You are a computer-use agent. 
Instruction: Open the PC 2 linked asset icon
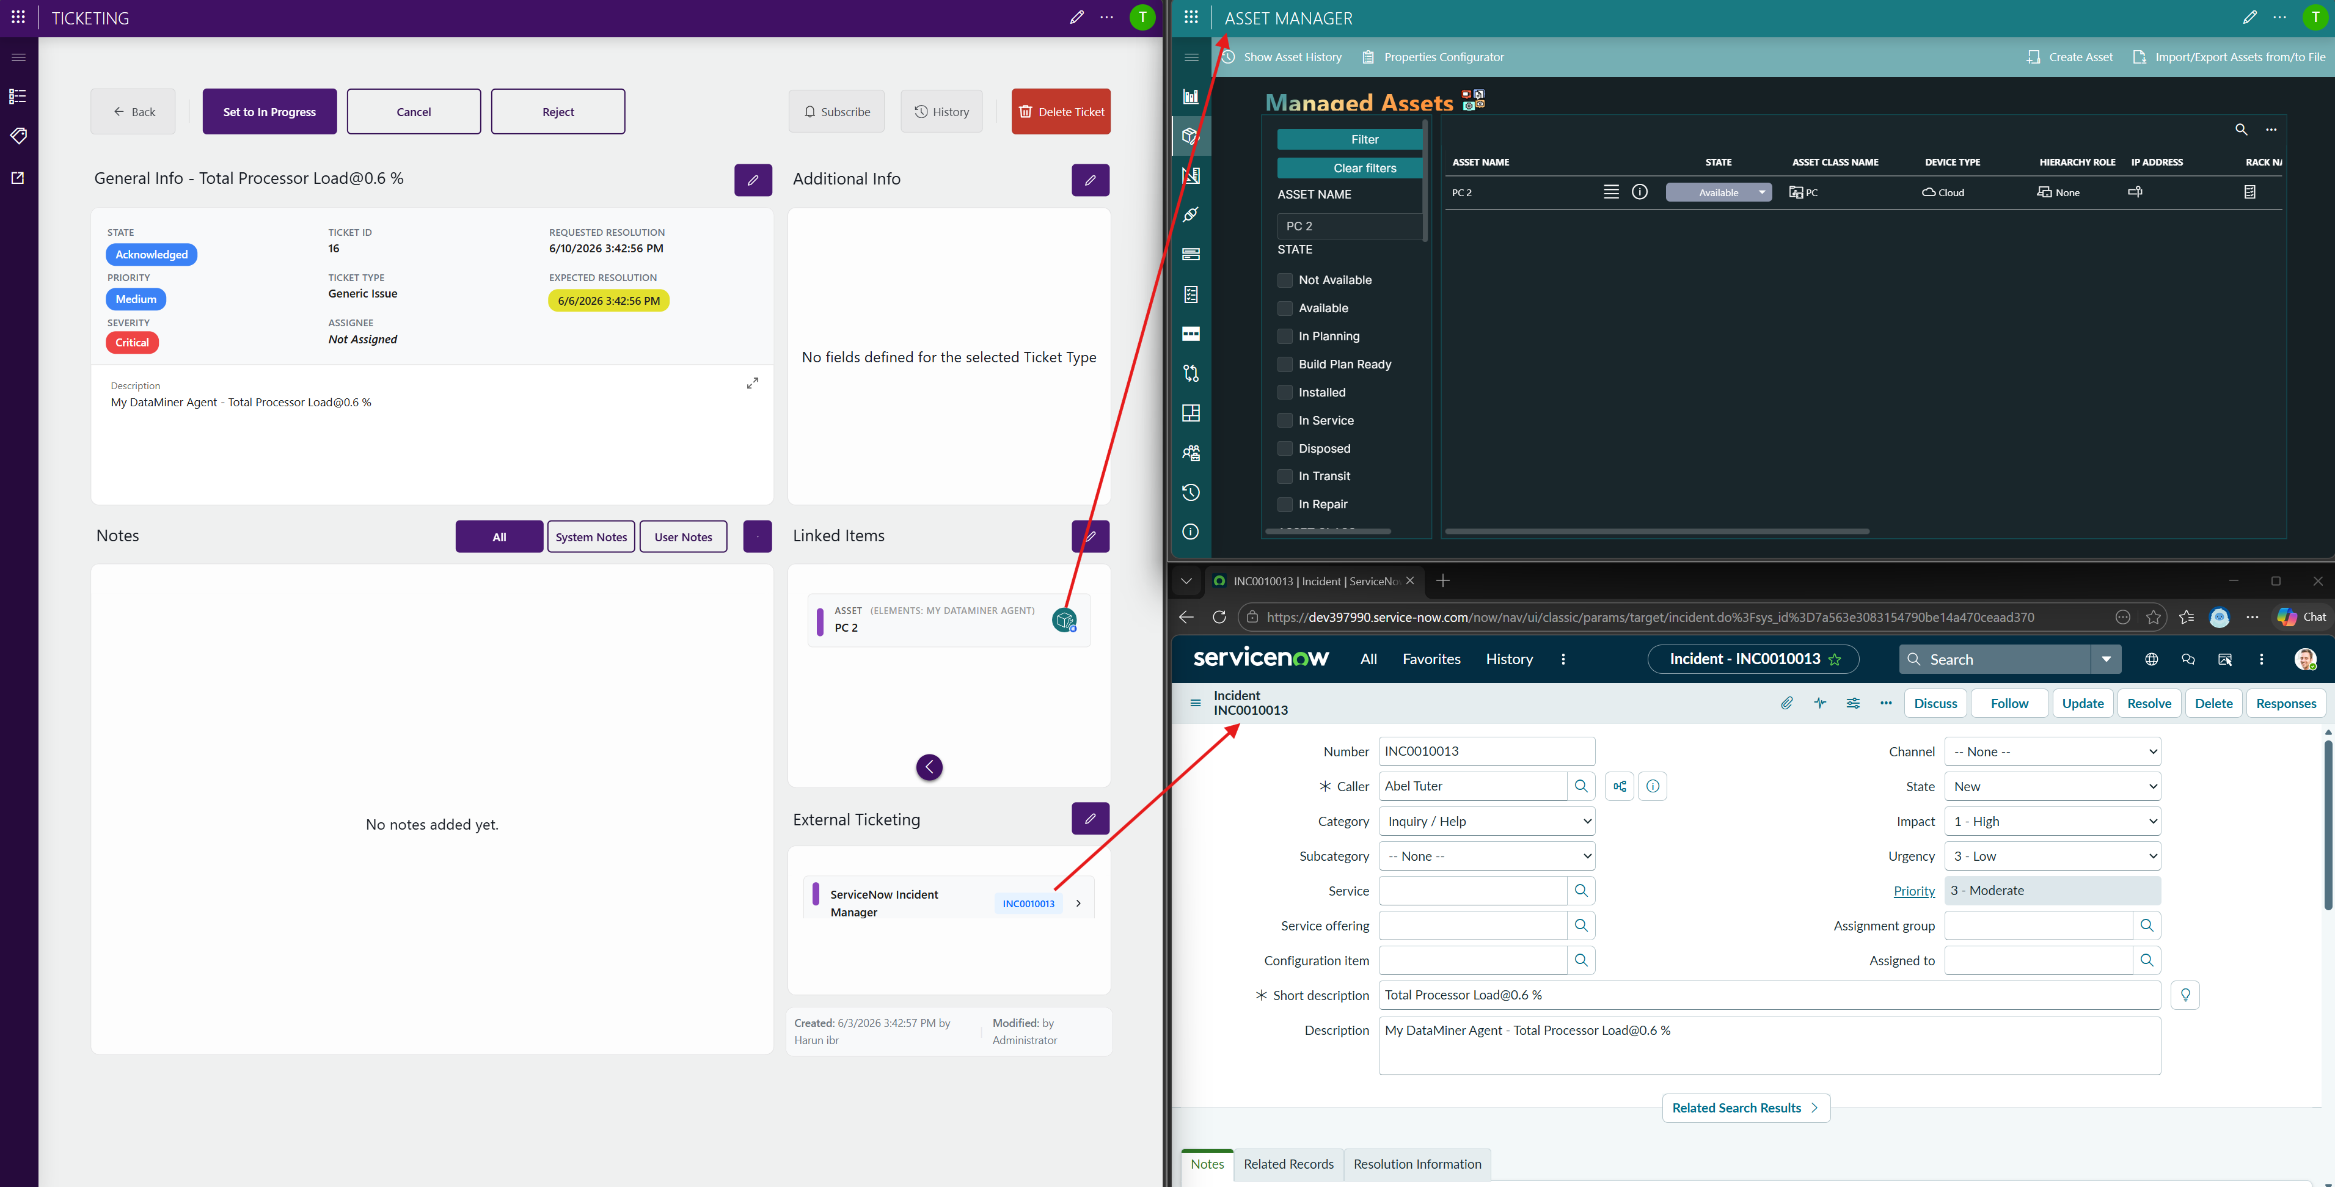point(1064,621)
